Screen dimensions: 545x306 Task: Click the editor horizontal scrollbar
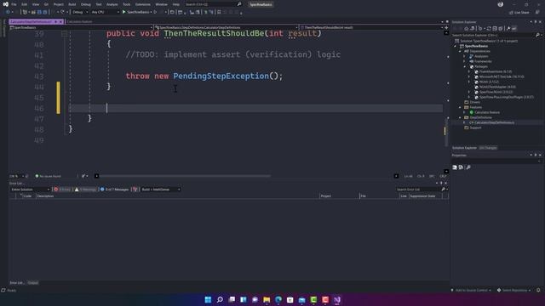click(x=184, y=176)
